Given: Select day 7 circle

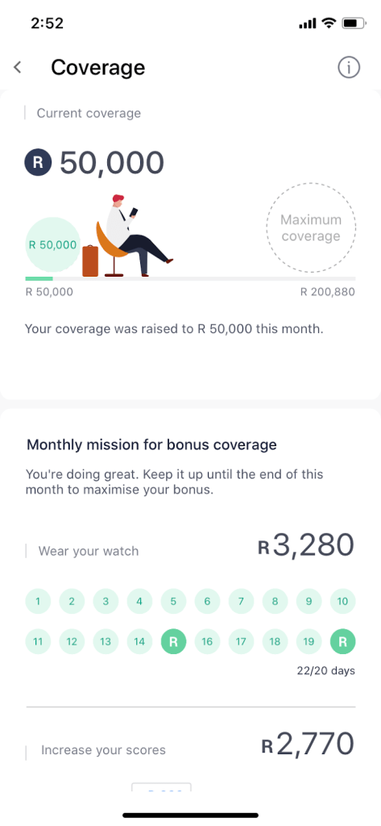Looking at the screenshot, I should pos(241,601).
